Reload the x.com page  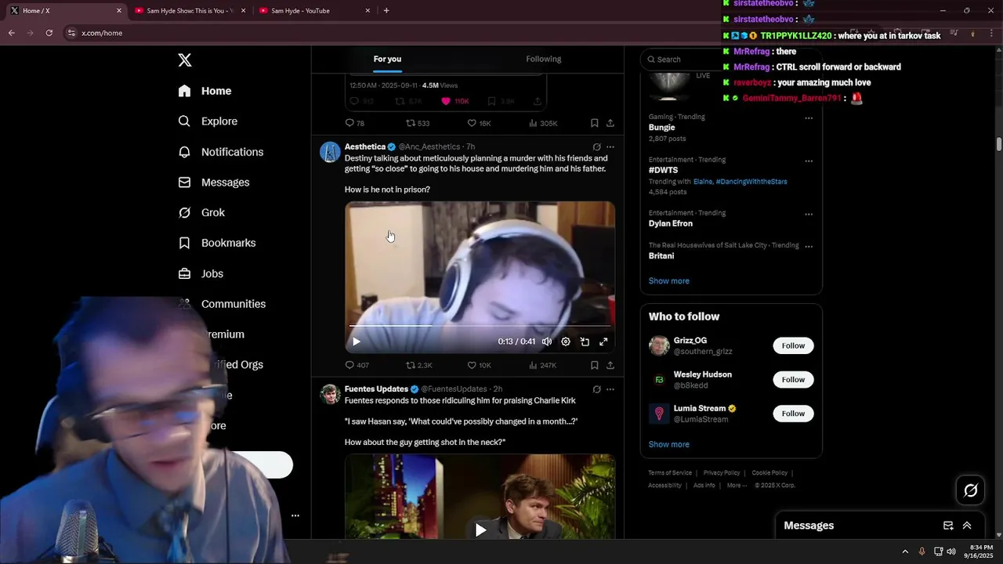pos(49,33)
